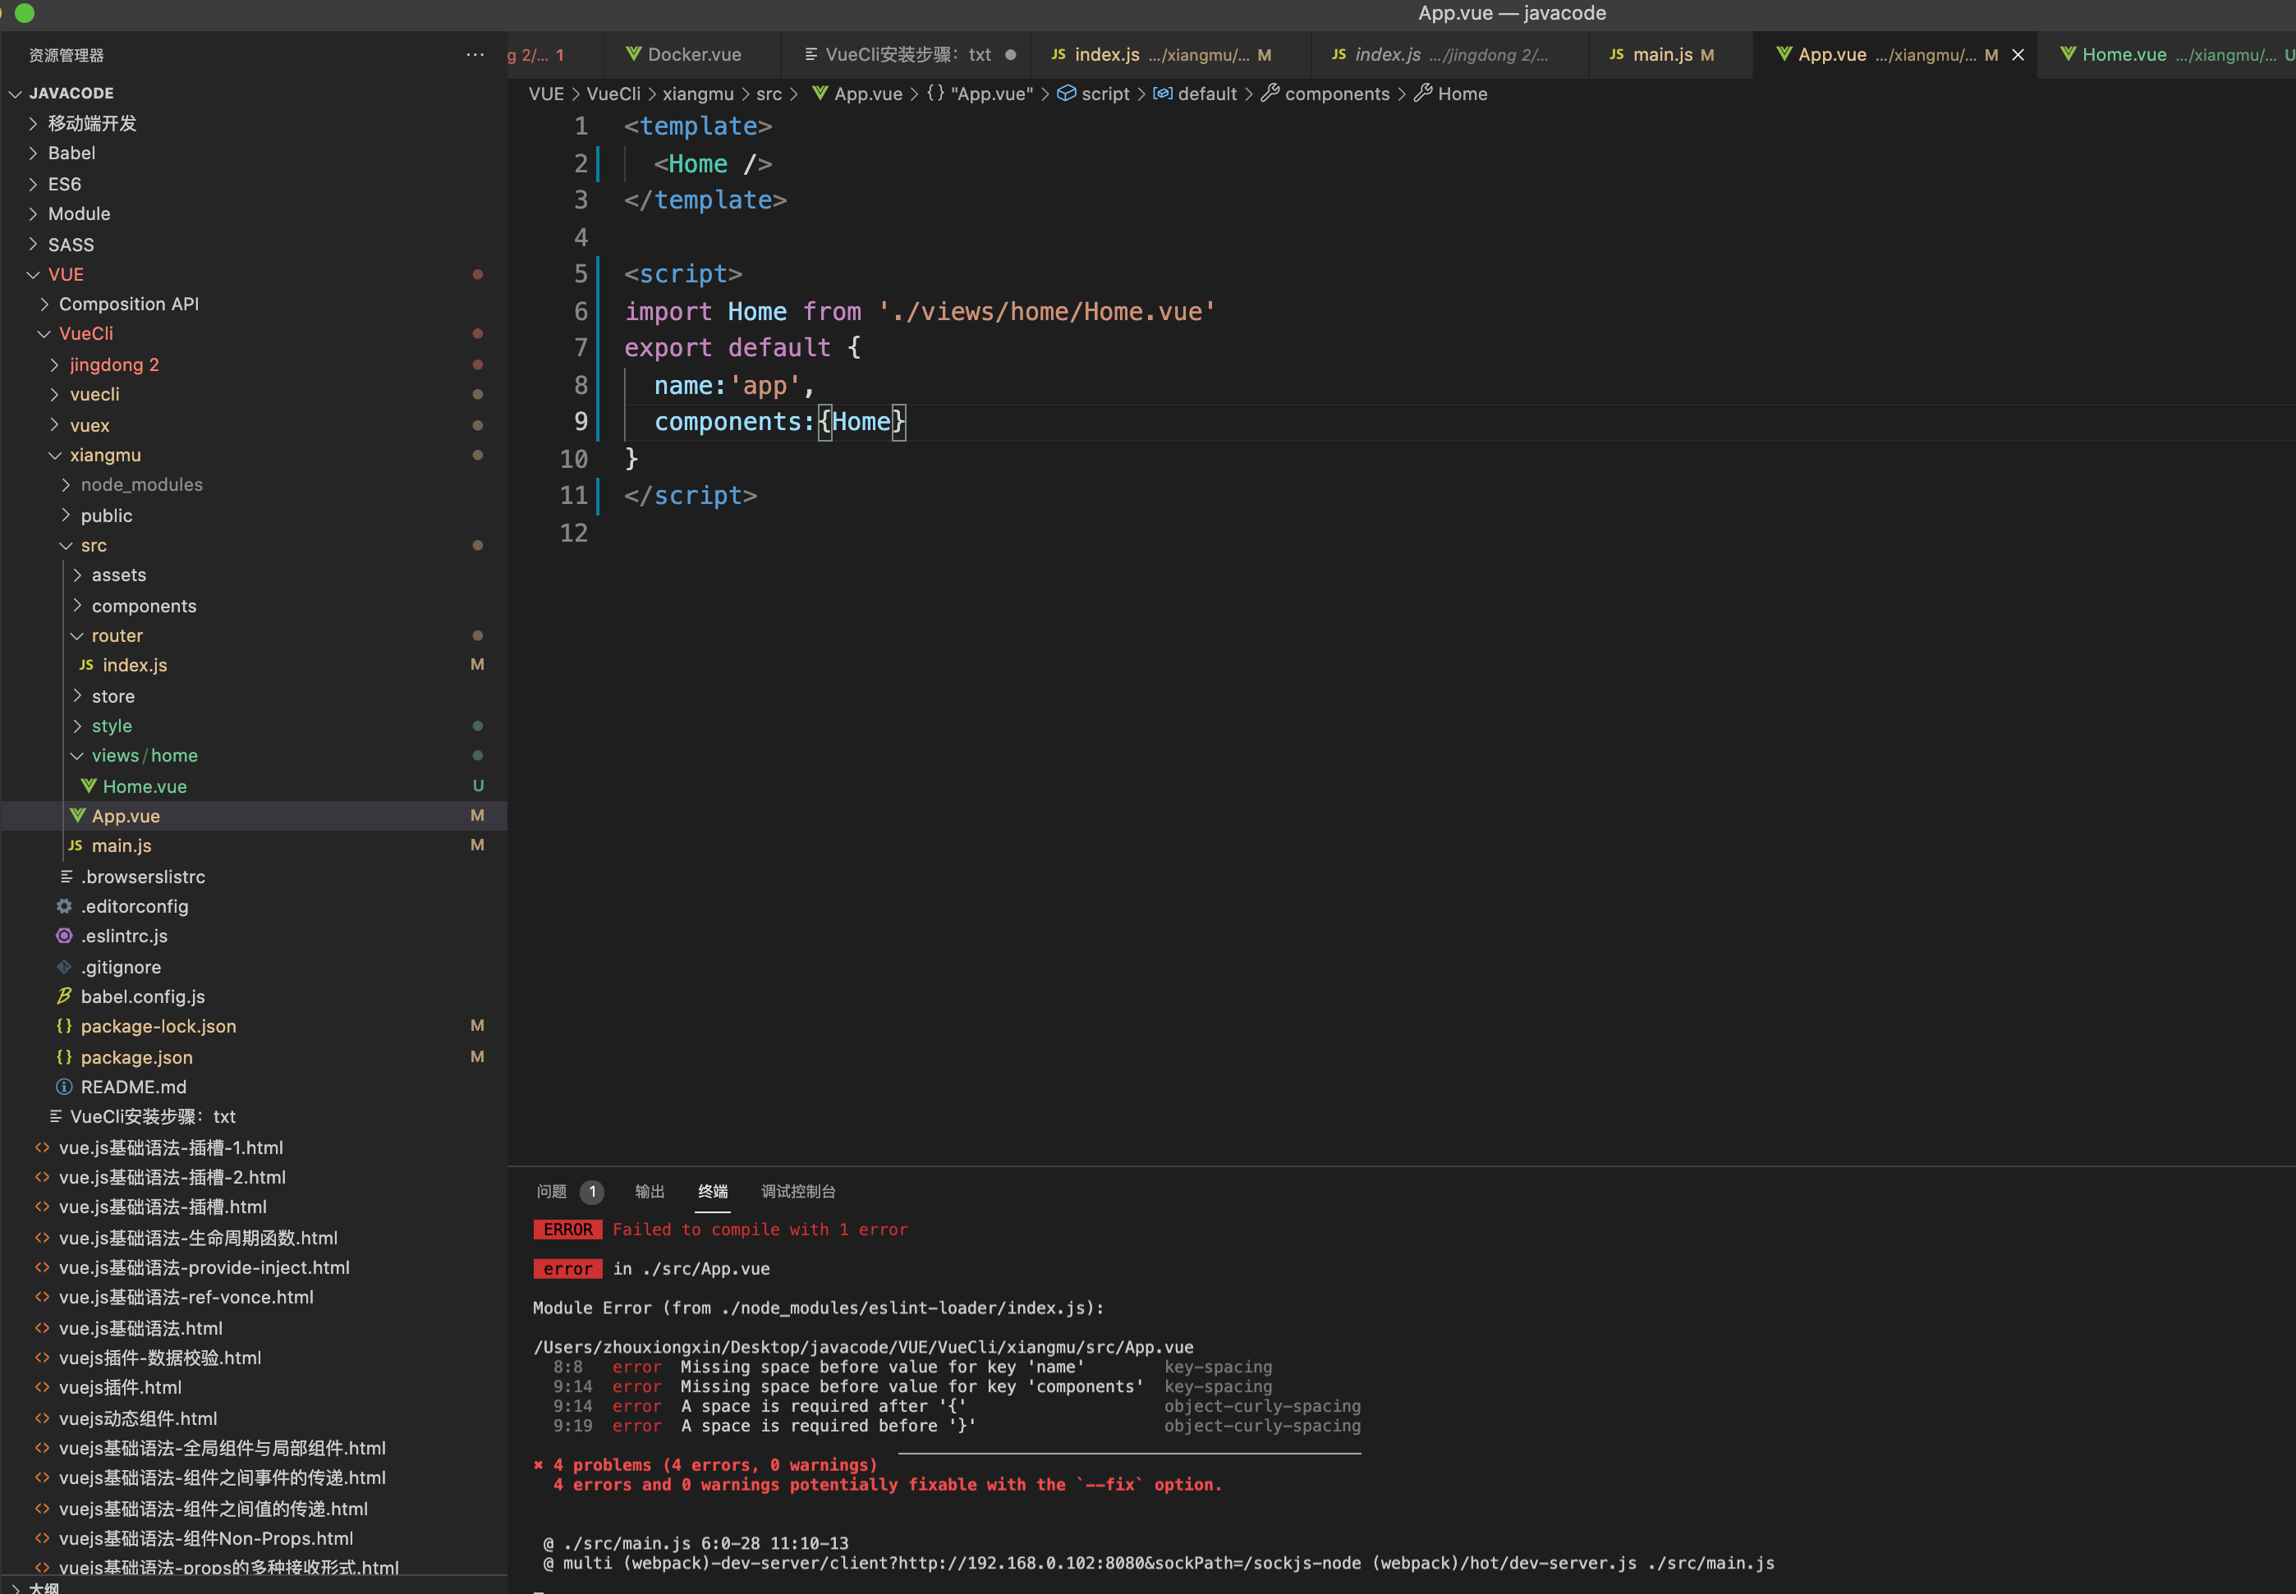Open the explorer more-actions ellipsis menu
Screen dimensions: 2296x1594
click(x=475, y=55)
